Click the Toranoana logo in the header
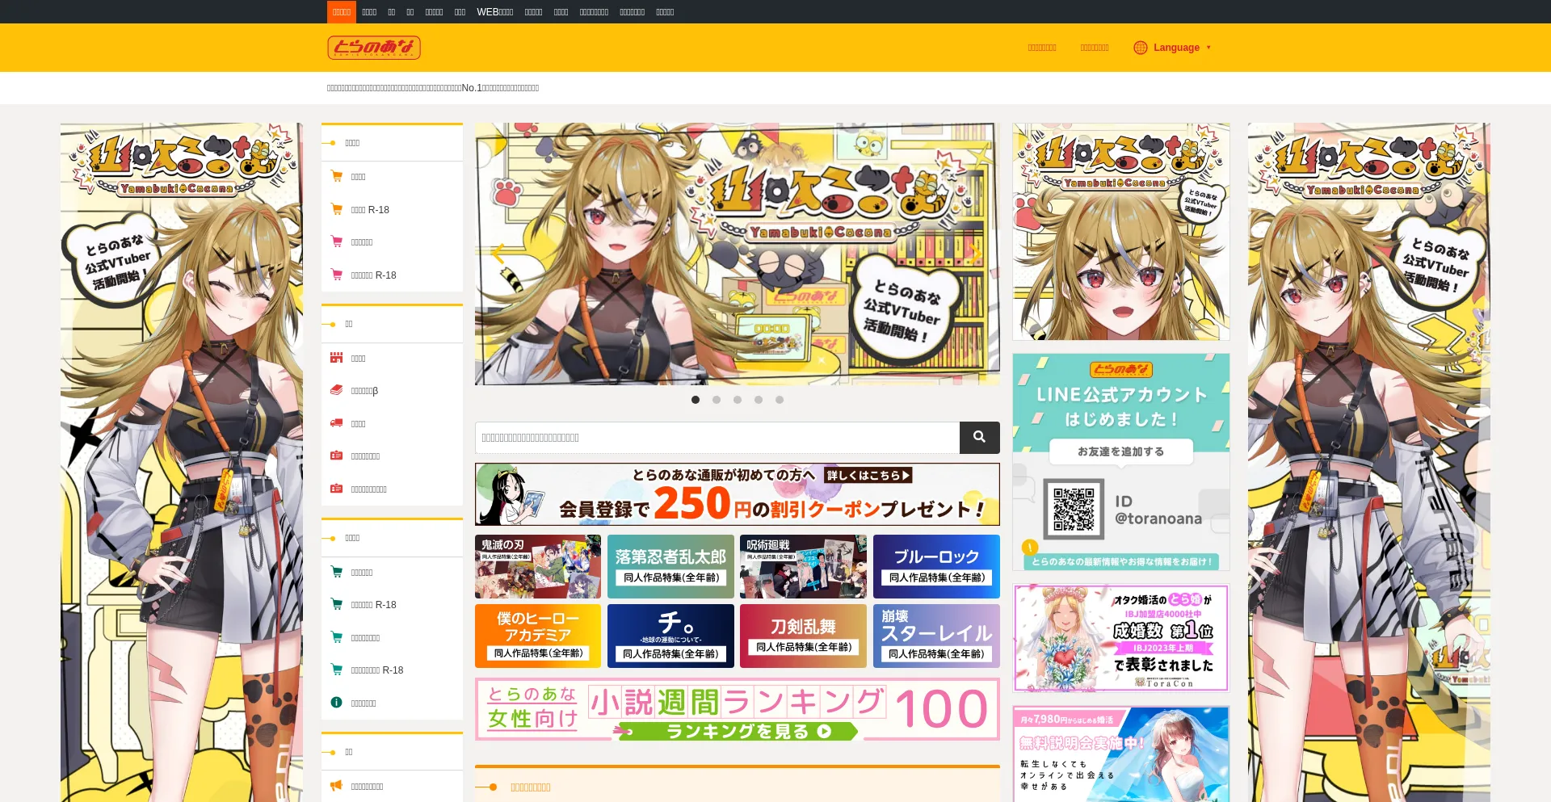Screen dimensions: 1551x802 coord(374,48)
